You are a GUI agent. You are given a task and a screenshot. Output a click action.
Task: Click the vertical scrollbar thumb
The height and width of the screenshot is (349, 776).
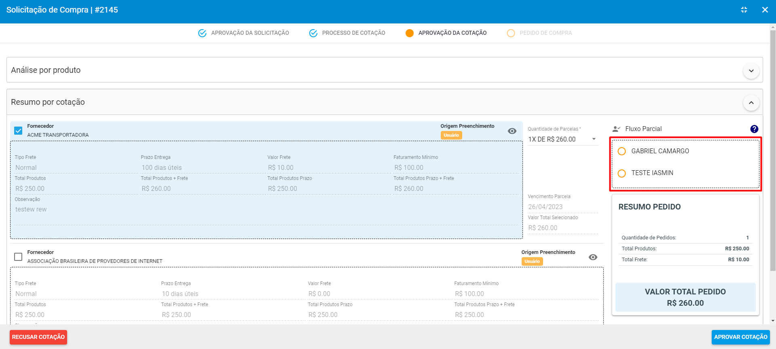(x=773, y=150)
